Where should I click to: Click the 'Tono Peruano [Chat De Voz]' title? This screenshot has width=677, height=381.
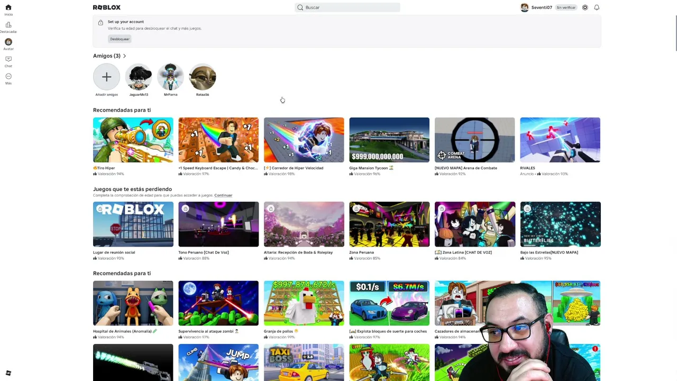(x=204, y=252)
